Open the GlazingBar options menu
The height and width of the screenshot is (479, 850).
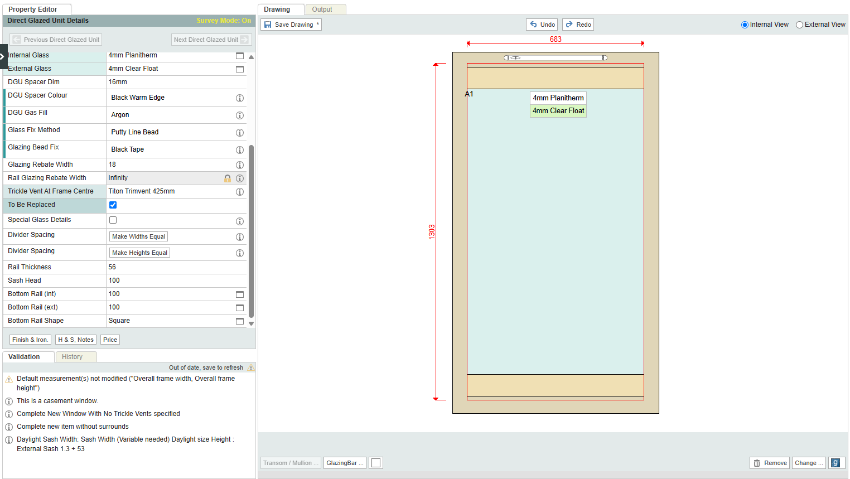[x=345, y=463]
